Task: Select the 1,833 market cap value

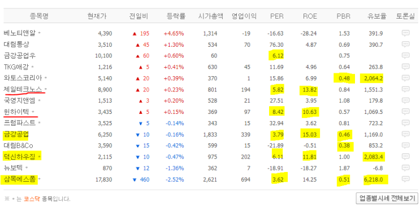Action: click(x=210, y=134)
